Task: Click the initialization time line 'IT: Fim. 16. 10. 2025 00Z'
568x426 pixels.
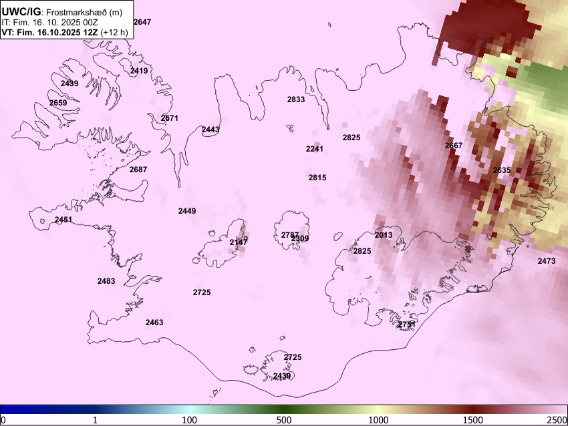Action: [49, 23]
